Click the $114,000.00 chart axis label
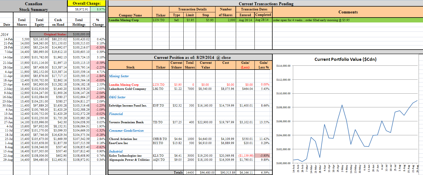Screen dimensions: 423x175 (x=283, y=66)
